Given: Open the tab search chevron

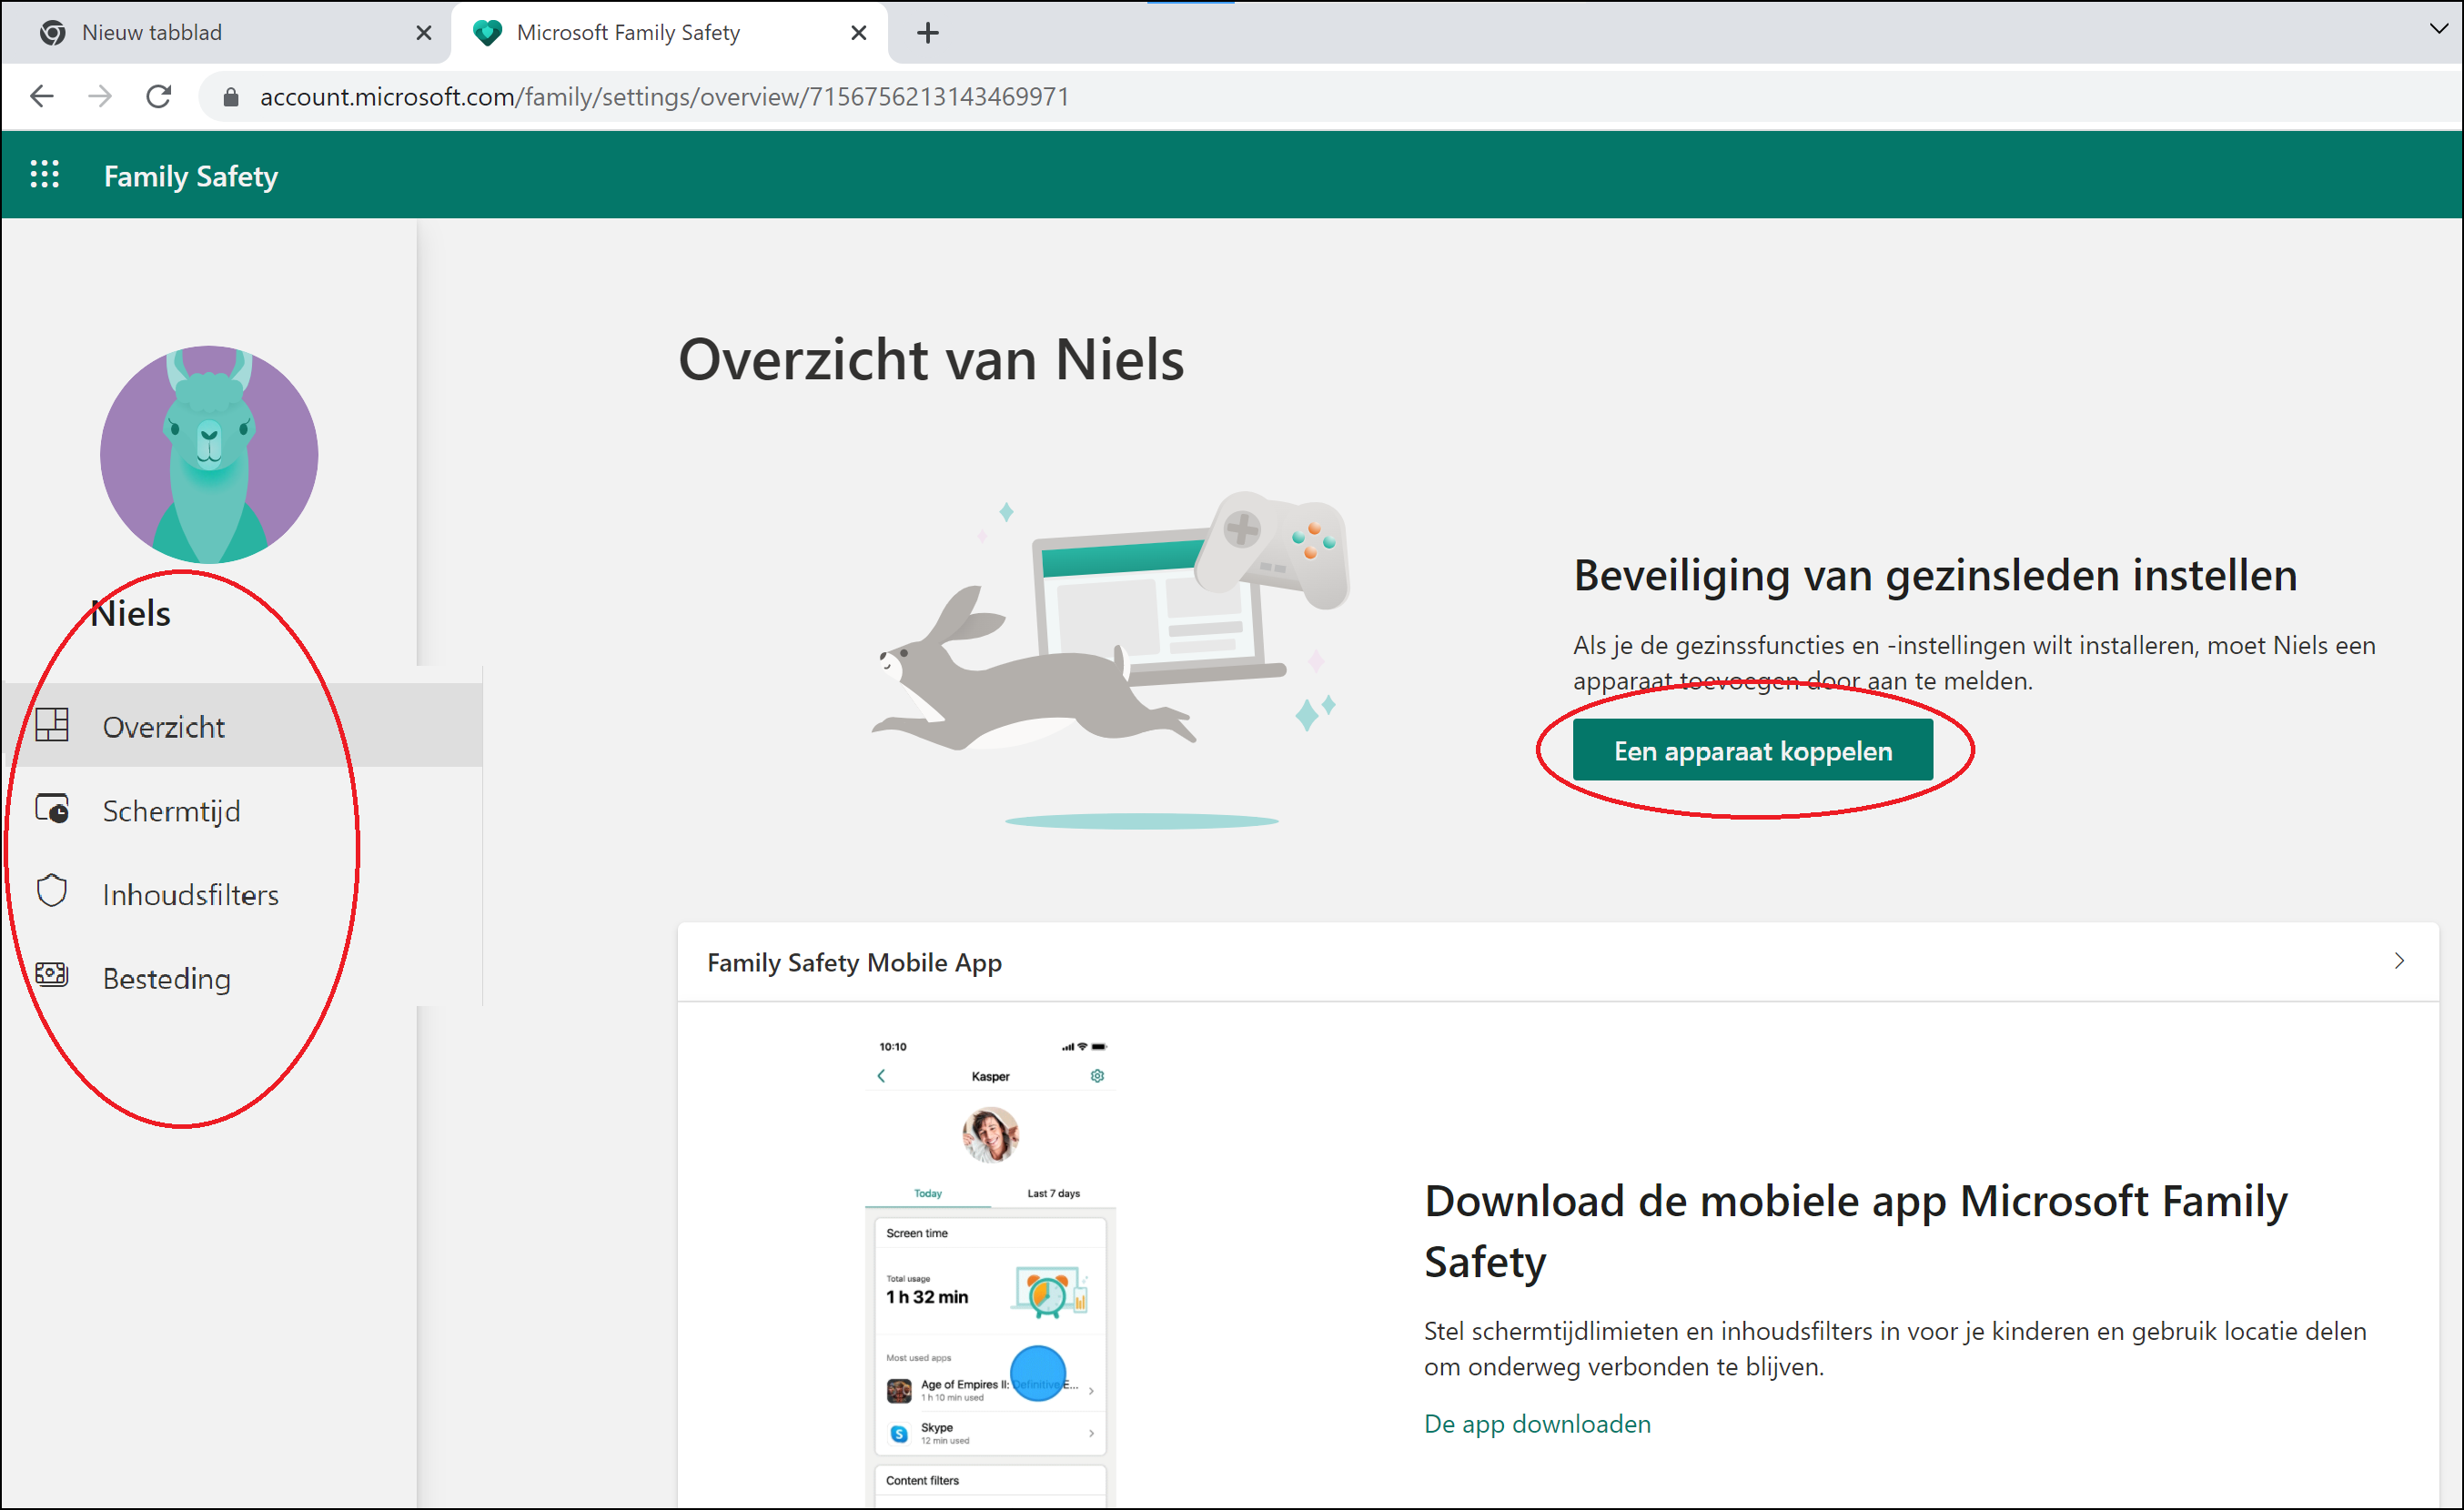Looking at the screenshot, I should point(2438,29).
